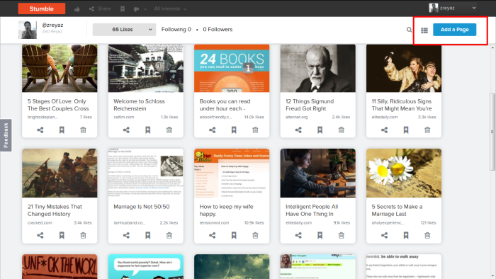The image size is (496, 279).
Task: Click the search magnifier icon
Action: (409, 30)
